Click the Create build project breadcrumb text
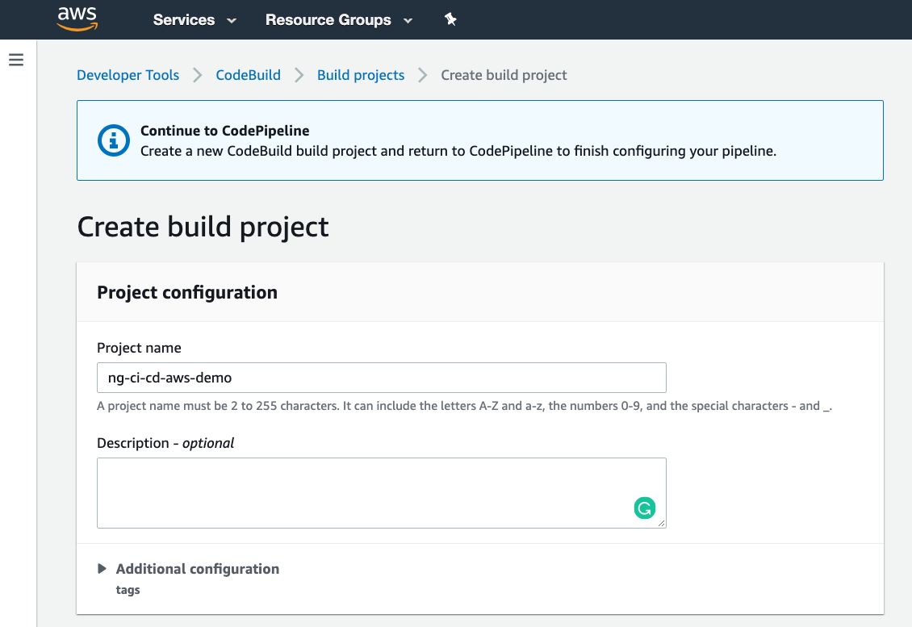The width and height of the screenshot is (912, 627). [504, 75]
